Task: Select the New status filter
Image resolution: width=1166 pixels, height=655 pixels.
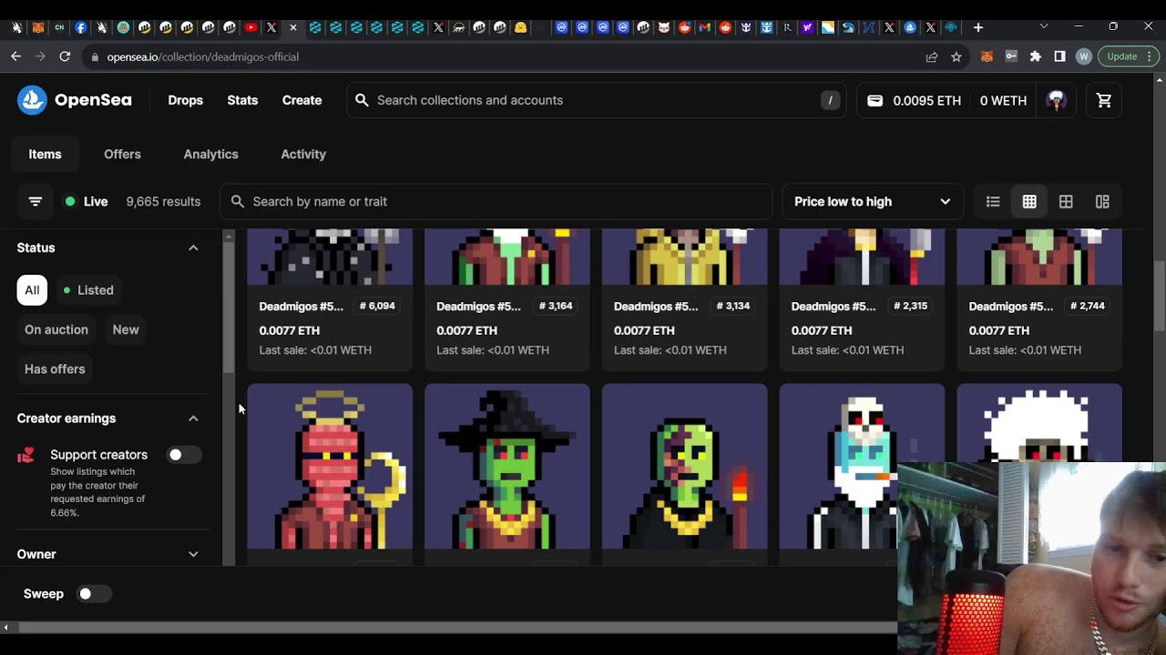Action: coord(126,329)
